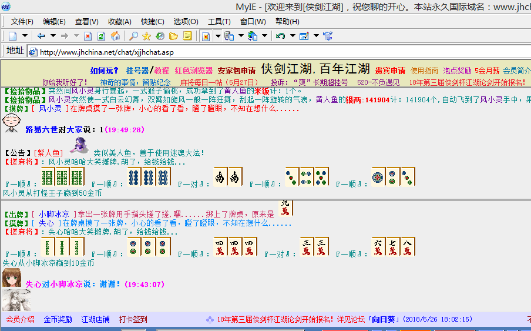Expand the popup blocker dropdown arrow
Viewport: 531px width, 331px height.
218,36
